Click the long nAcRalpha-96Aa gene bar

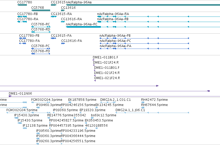pyautogui.click(x=143, y=5)
